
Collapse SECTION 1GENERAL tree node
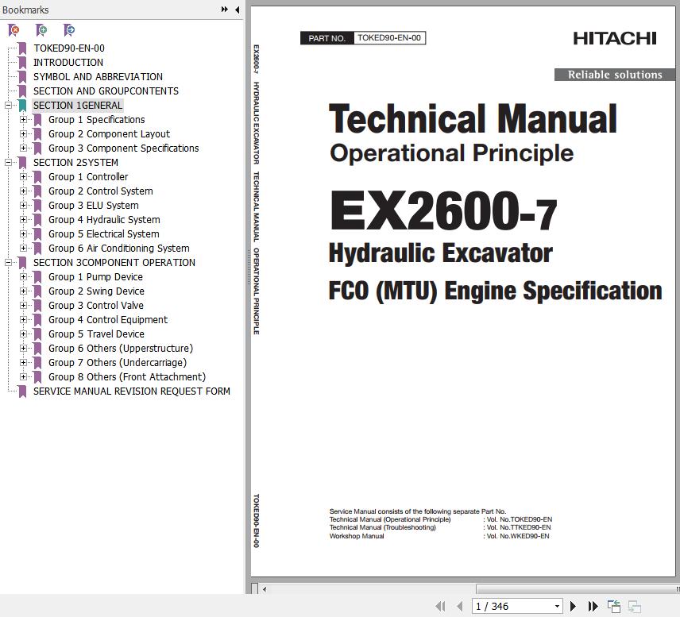[9, 106]
